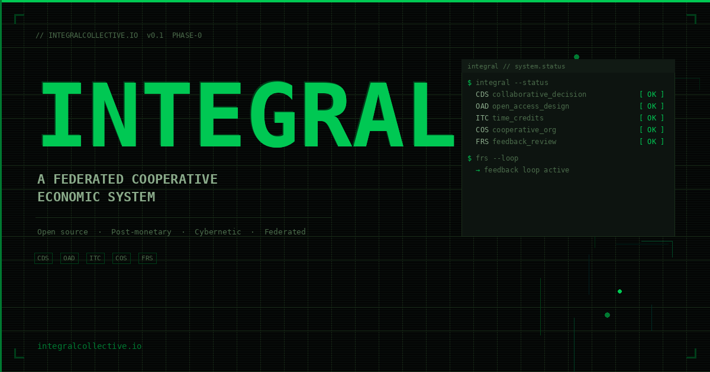Image resolution: width=710 pixels, height=372 pixels.
Task: Open the integralcollective.io link
Action: click(89, 346)
